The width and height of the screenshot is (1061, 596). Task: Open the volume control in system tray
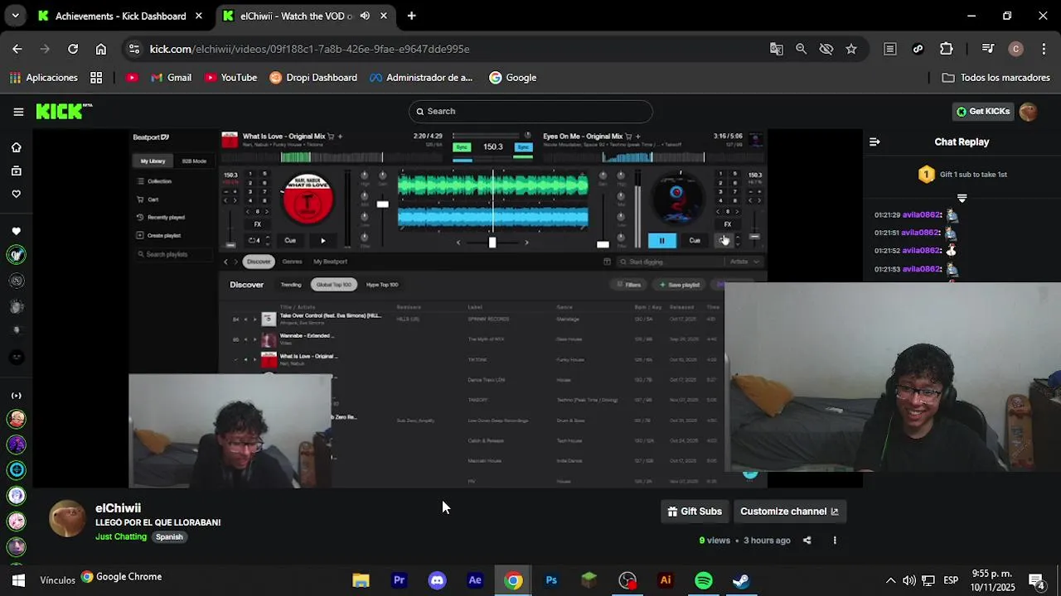pyautogui.click(x=909, y=580)
